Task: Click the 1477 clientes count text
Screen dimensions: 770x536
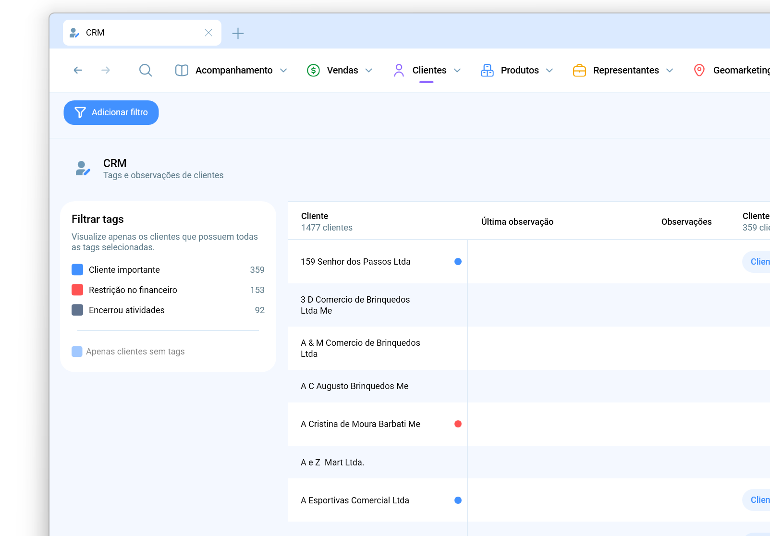Action: point(327,228)
